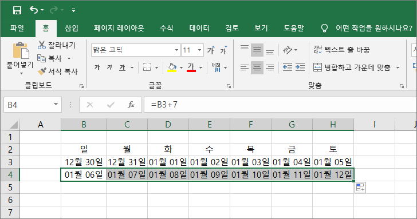Toggle underline formatting
Viewport: 417px width, 219px height.
(122, 67)
